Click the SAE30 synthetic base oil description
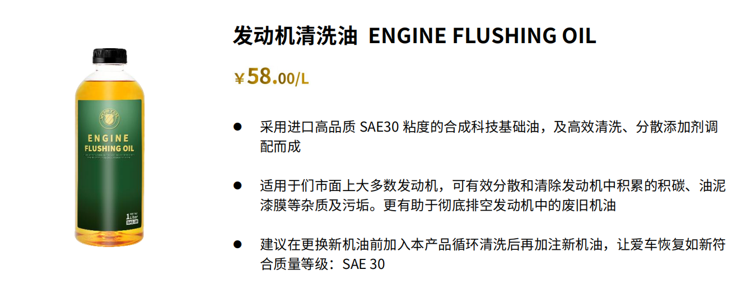 click(488, 136)
